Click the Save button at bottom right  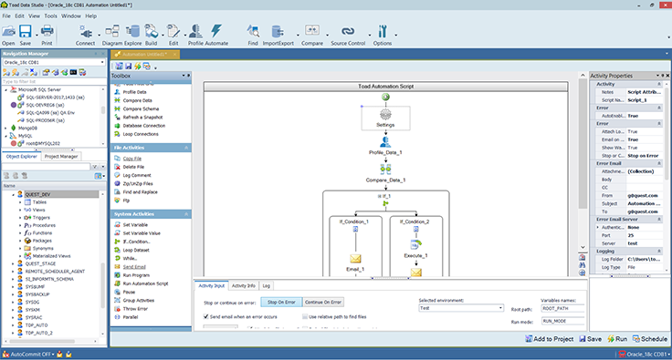[590, 339]
